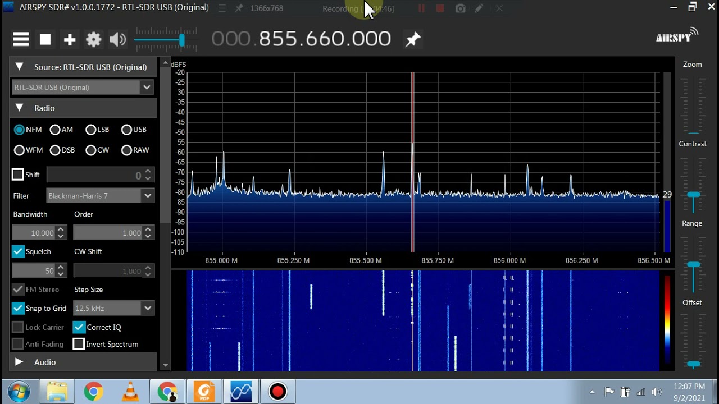Image resolution: width=719 pixels, height=404 pixels.
Task: Open the configuration gear icon
Action: [x=94, y=39]
